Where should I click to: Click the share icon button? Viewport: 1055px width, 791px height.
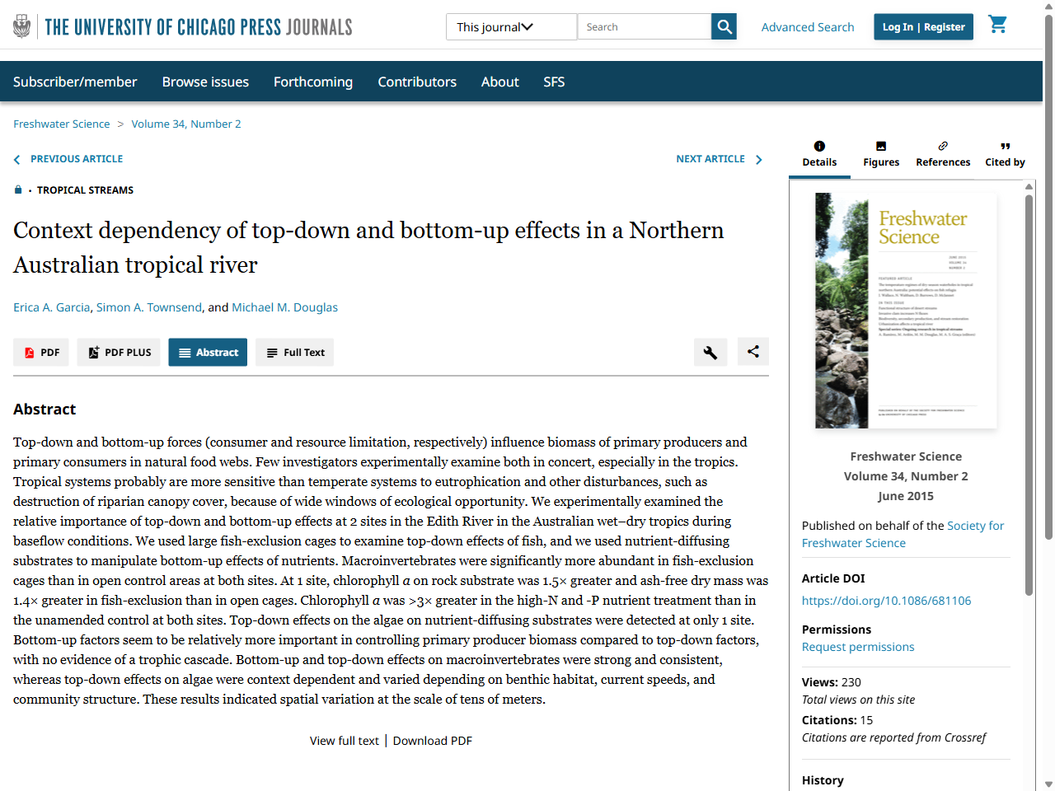753,352
